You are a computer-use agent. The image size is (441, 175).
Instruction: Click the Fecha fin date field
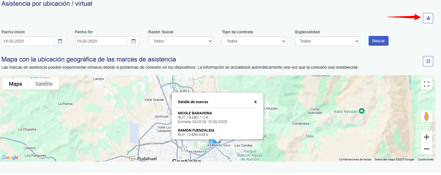[x=101, y=41]
